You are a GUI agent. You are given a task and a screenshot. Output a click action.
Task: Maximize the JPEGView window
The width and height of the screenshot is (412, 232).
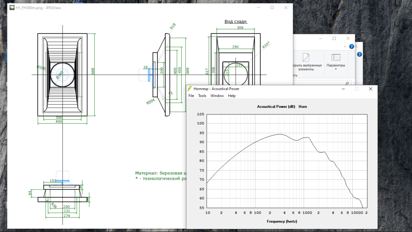click(272, 7)
